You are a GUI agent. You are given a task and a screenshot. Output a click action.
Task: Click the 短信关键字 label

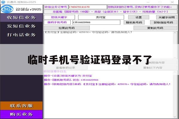pyautogui.click(x=59, y=17)
